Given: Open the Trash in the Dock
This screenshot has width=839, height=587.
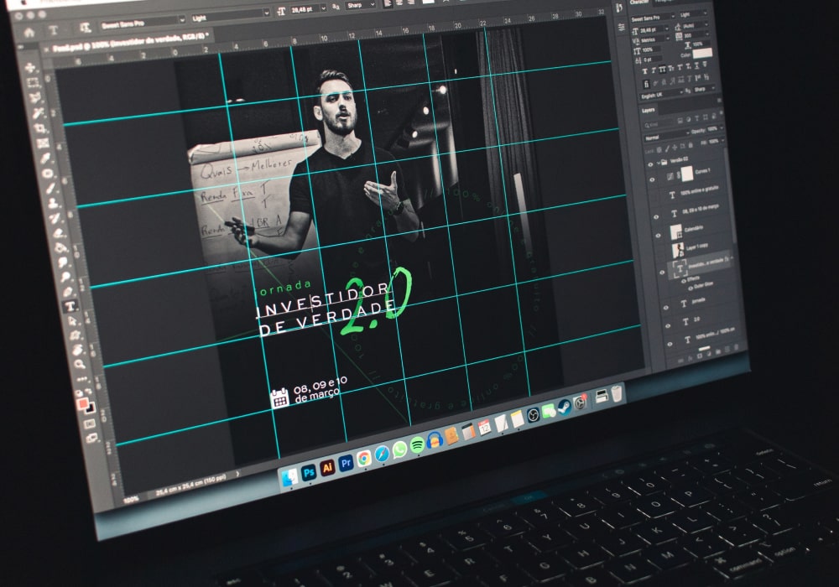Looking at the screenshot, I should 617,393.
